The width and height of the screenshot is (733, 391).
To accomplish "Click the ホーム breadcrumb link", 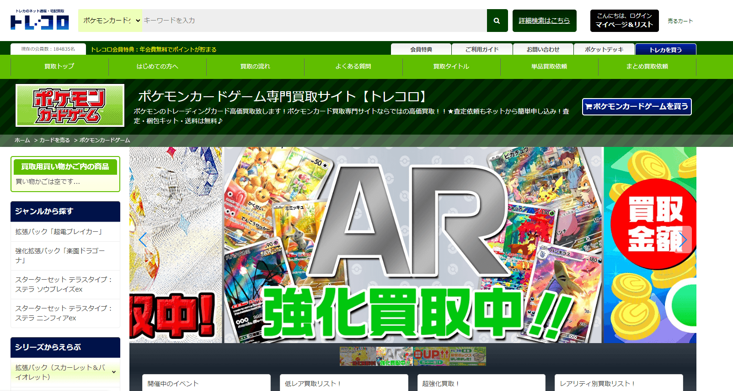I will pyautogui.click(x=22, y=140).
